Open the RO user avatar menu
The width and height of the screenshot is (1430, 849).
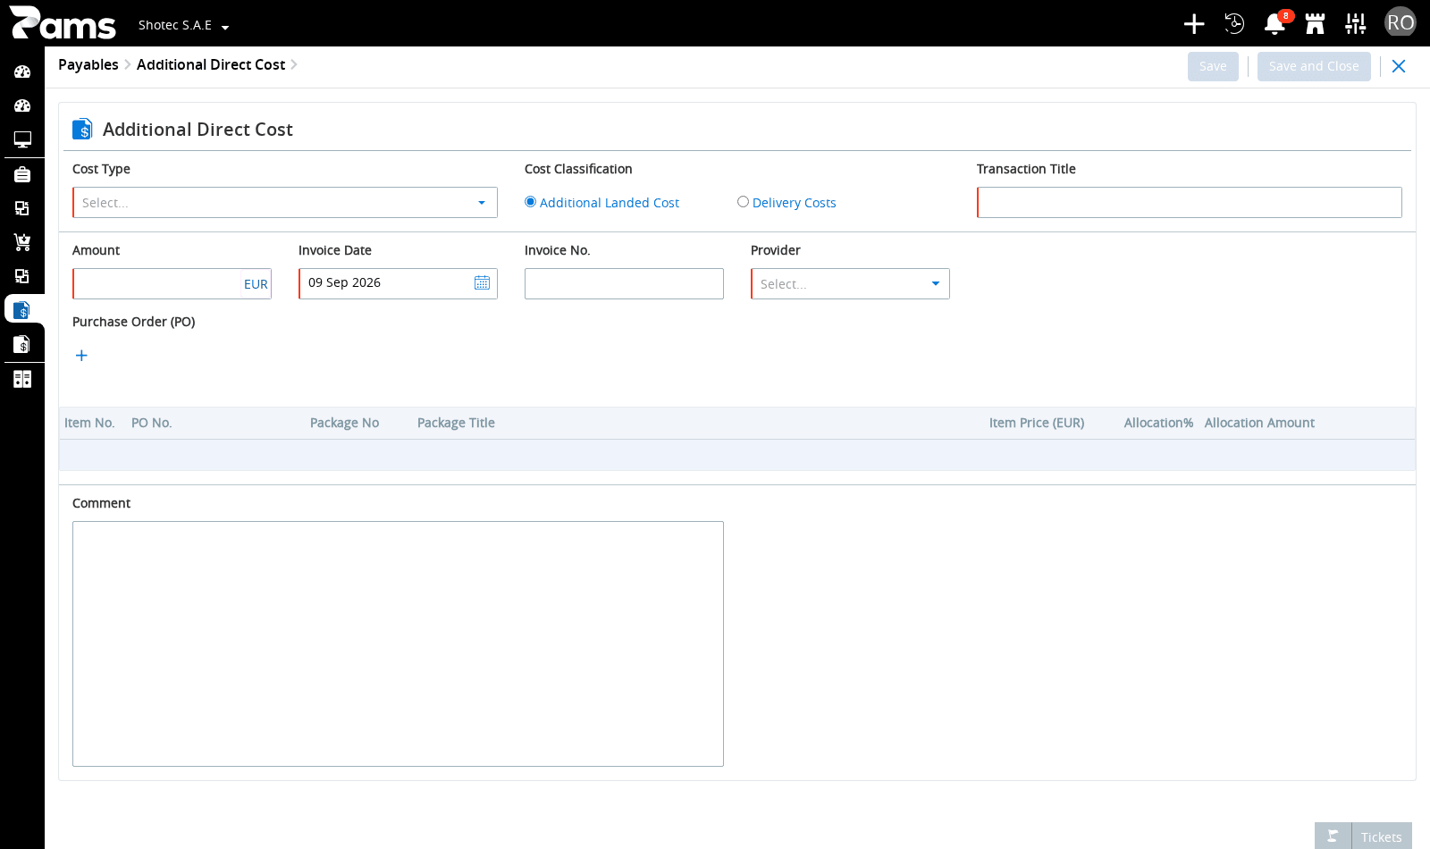[x=1401, y=22]
